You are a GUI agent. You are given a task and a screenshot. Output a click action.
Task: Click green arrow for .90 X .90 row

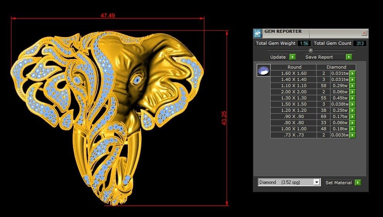click(x=352, y=116)
